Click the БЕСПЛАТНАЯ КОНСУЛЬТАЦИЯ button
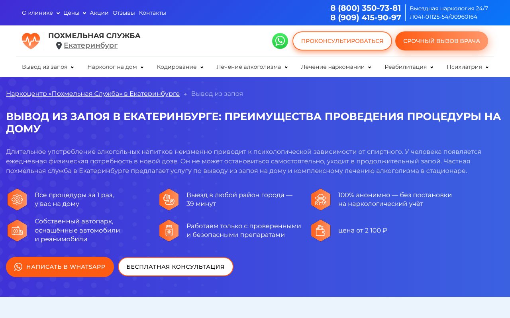 coord(176,267)
